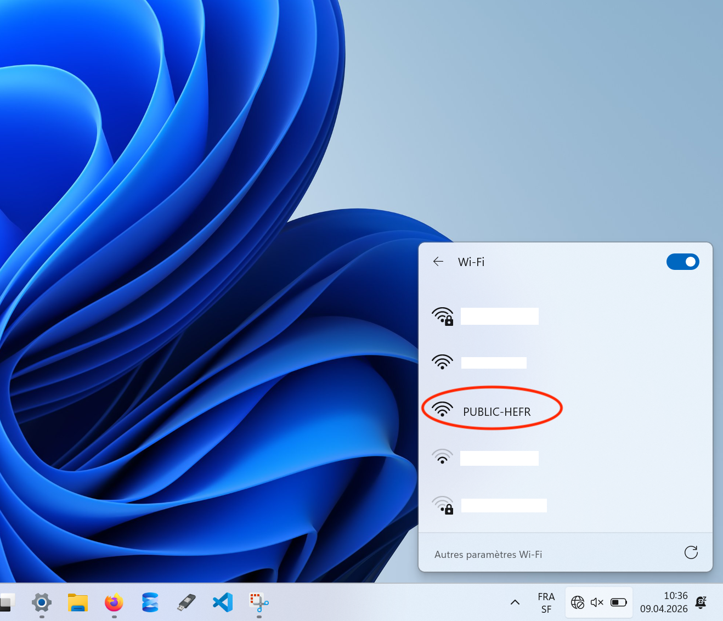The height and width of the screenshot is (621, 723).
Task: Open the Snipping Tool from the taskbar
Action: 259,602
